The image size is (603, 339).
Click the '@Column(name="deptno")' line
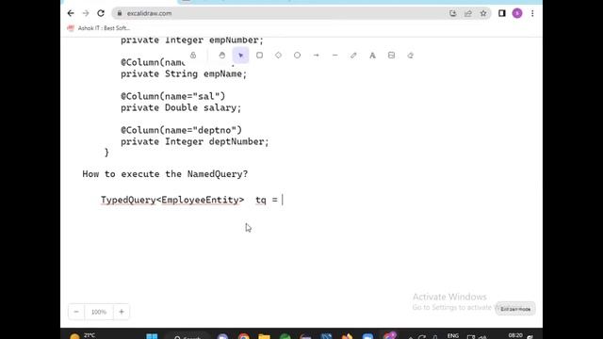pyautogui.click(x=182, y=130)
